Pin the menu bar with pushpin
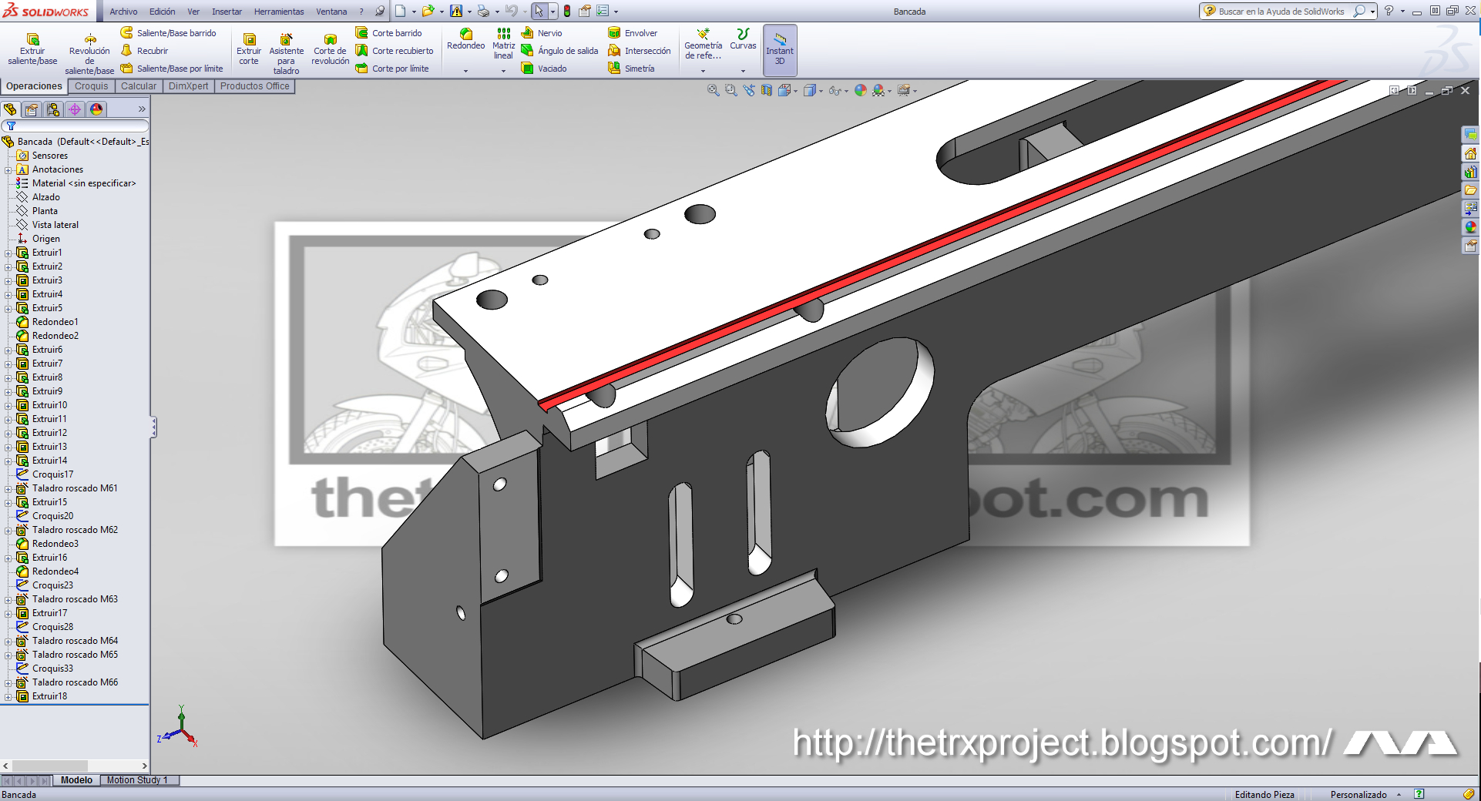This screenshot has width=1481, height=801. tap(380, 11)
